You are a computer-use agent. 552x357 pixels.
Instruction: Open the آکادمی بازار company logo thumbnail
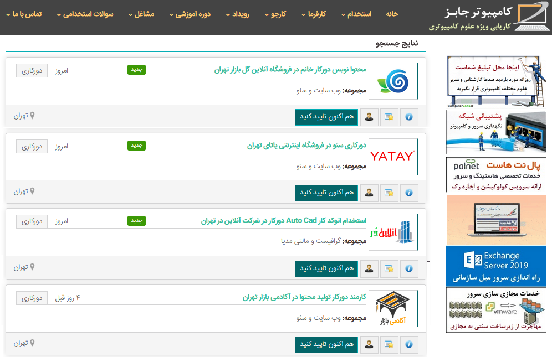(x=393, y=308)
